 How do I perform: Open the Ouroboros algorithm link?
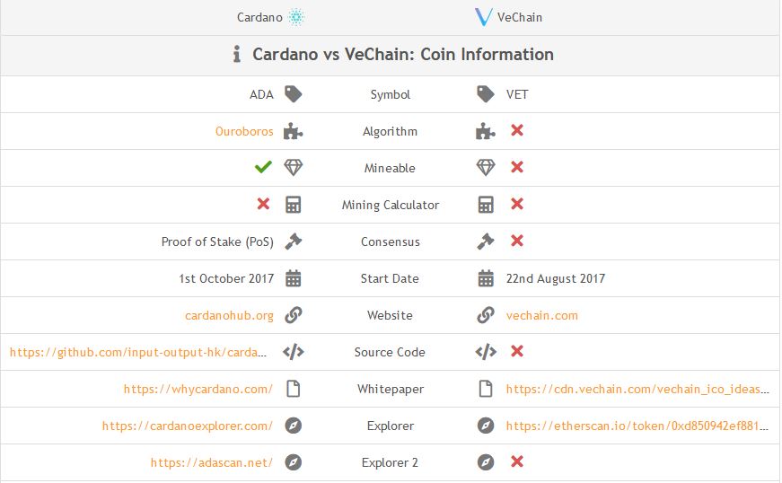pyautogui.click(x=244, y=131)
